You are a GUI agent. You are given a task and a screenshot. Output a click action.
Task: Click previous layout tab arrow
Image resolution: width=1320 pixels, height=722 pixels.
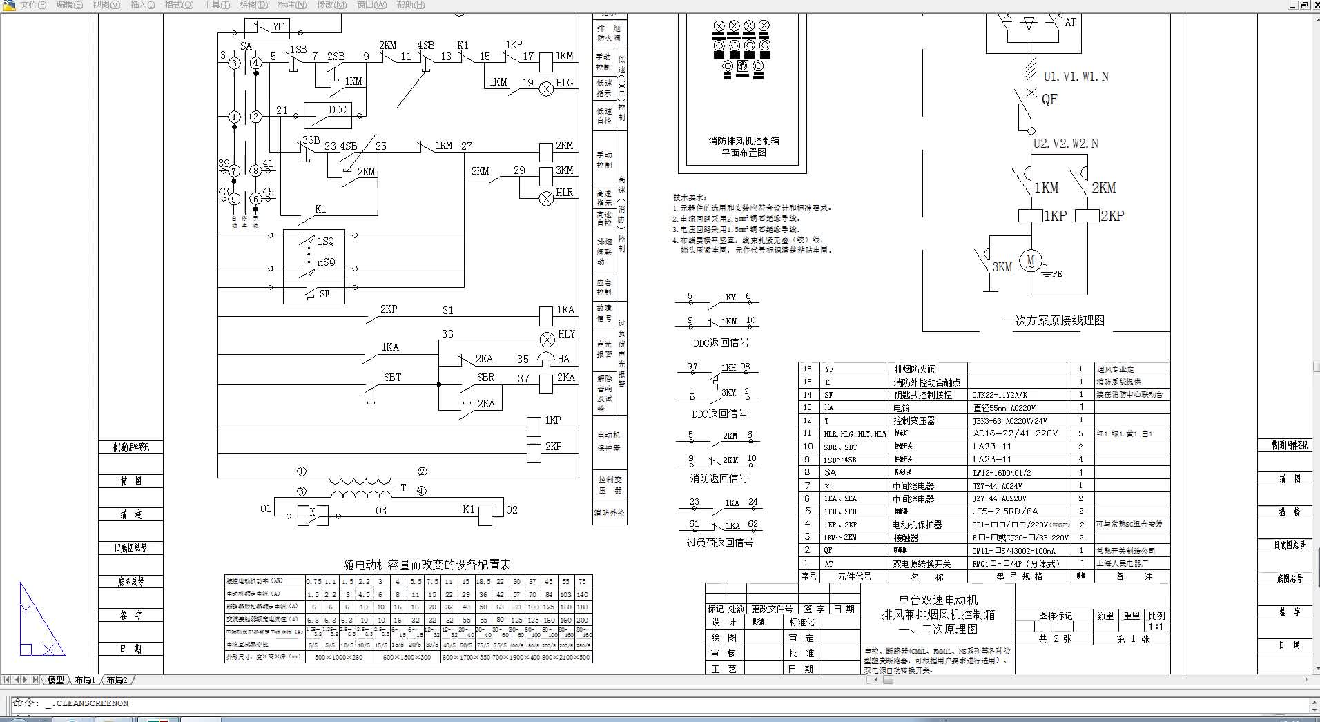click(x=17, y=680)
